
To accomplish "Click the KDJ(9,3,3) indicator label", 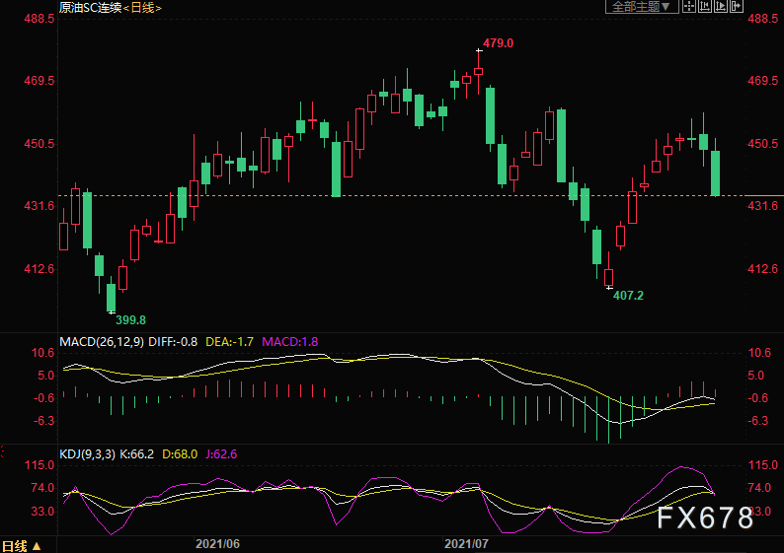I will 88,454.
